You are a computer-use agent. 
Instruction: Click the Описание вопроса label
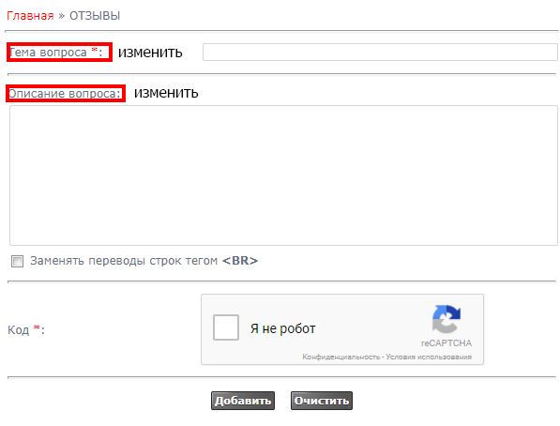[66, 93]
